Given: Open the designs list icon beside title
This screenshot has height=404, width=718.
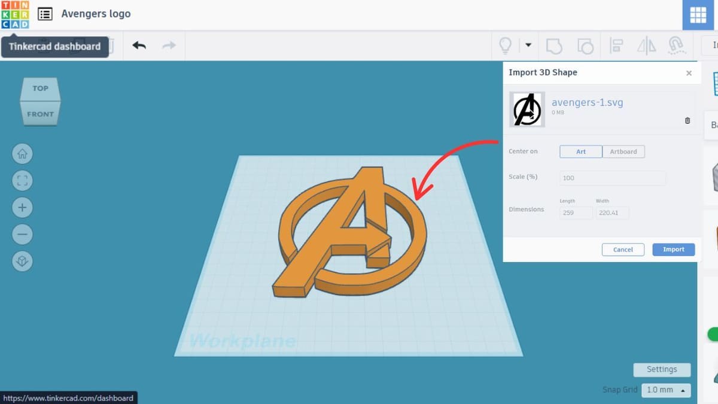Looking at the screenshot, I should pos(45,14).
